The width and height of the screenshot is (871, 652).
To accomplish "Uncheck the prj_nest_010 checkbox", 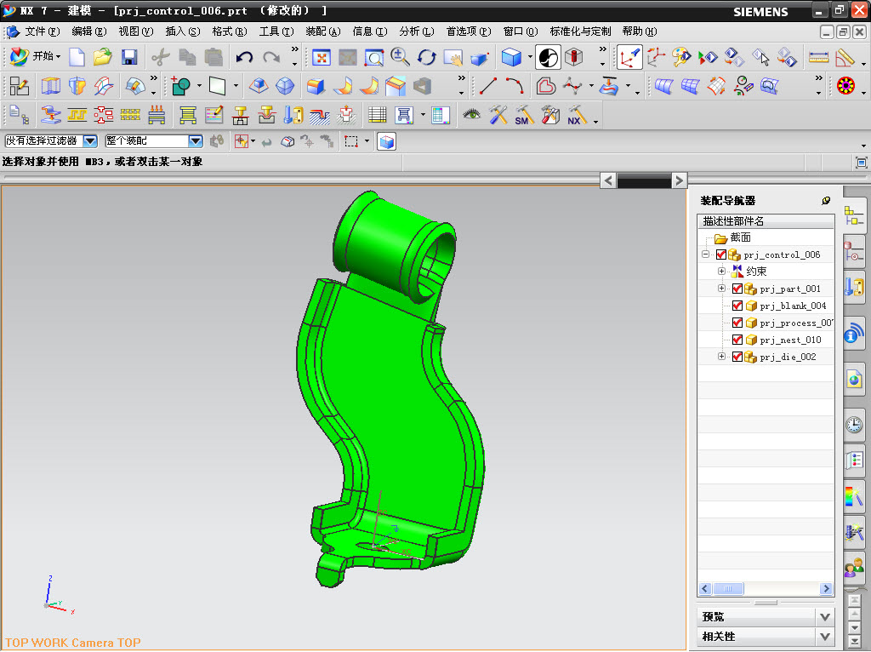I will tap(737, 340).
